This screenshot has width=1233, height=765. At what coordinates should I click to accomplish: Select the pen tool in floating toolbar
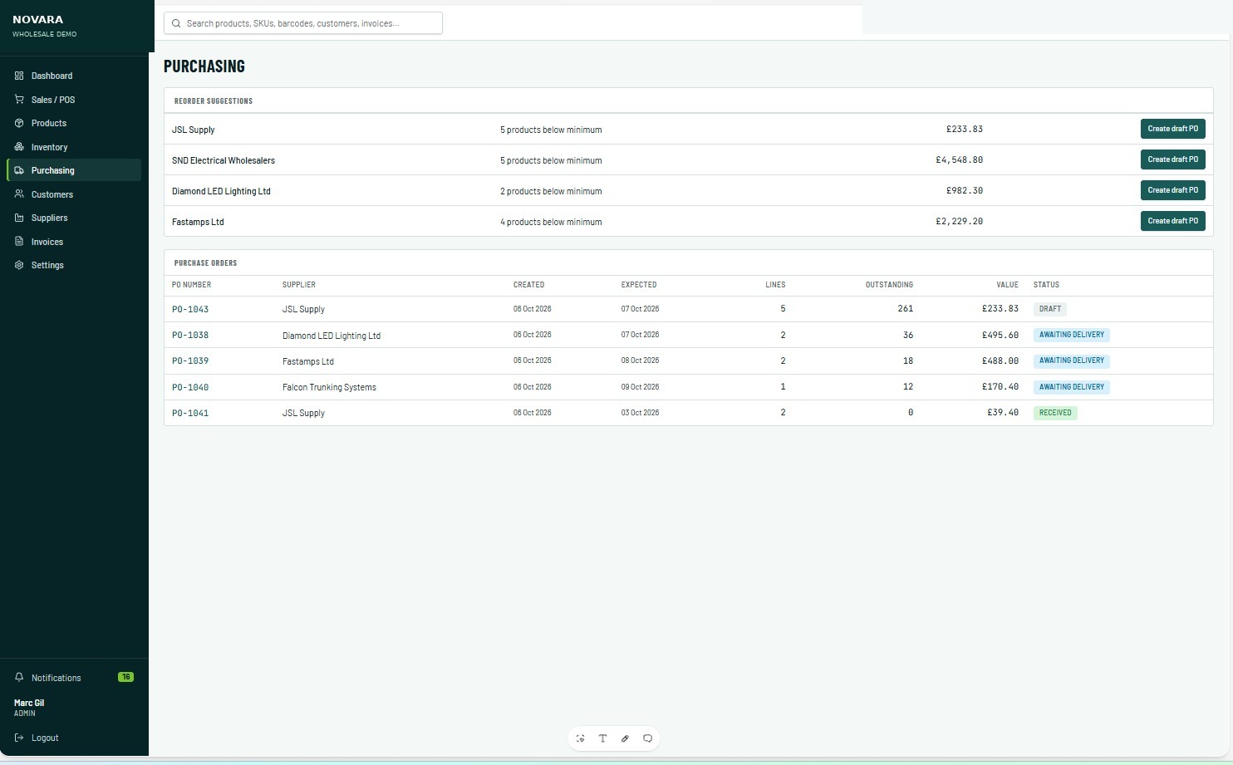(x=626, y=738)
